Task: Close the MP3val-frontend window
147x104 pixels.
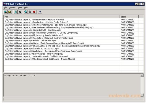Action: pos(143,4)
